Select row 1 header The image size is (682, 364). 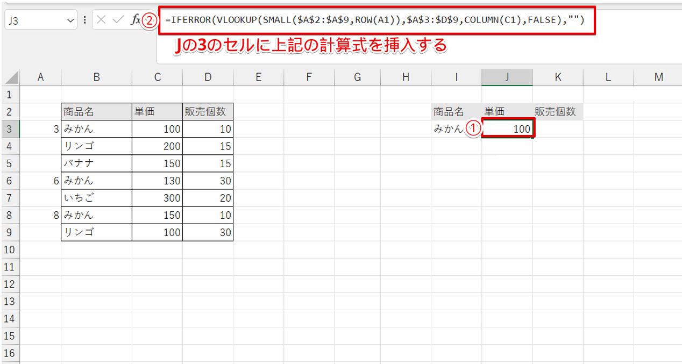11,95
